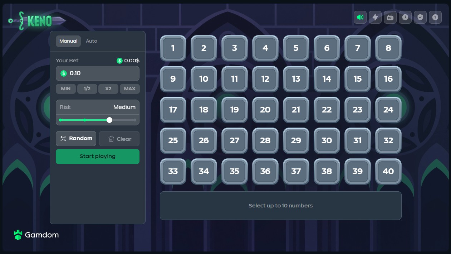Open the fairness shield icon
Viewport: 451px width, 254px height.
420,17
